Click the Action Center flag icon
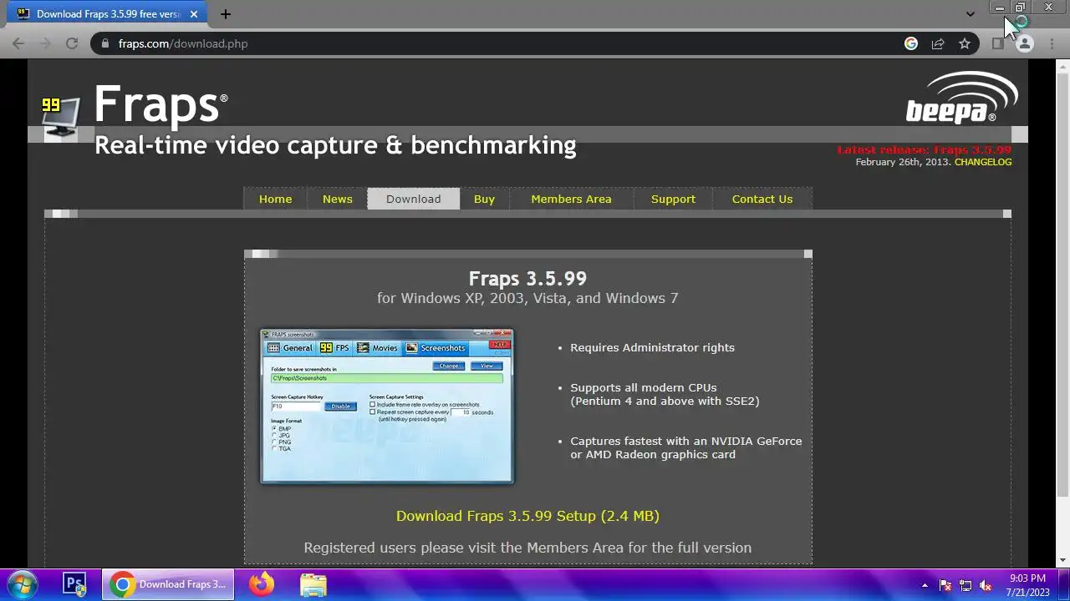1070x601 pixels. pos(945,585)
